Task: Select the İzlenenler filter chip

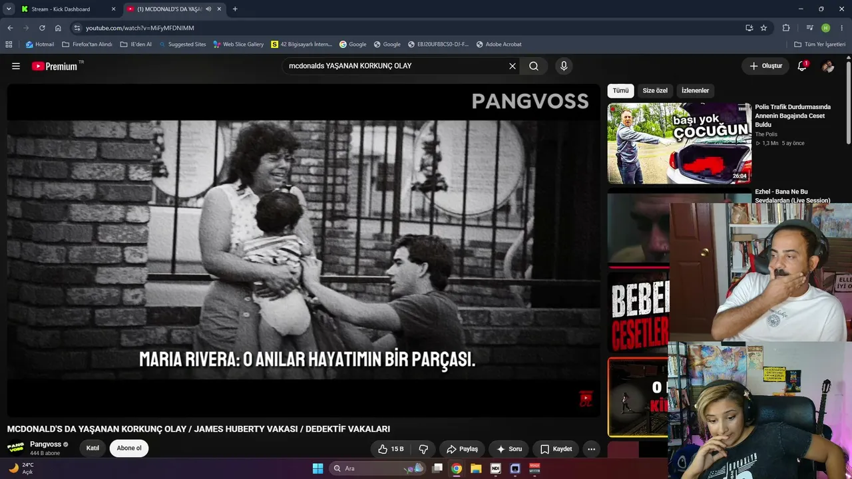Action: click(x=695, y=90)
